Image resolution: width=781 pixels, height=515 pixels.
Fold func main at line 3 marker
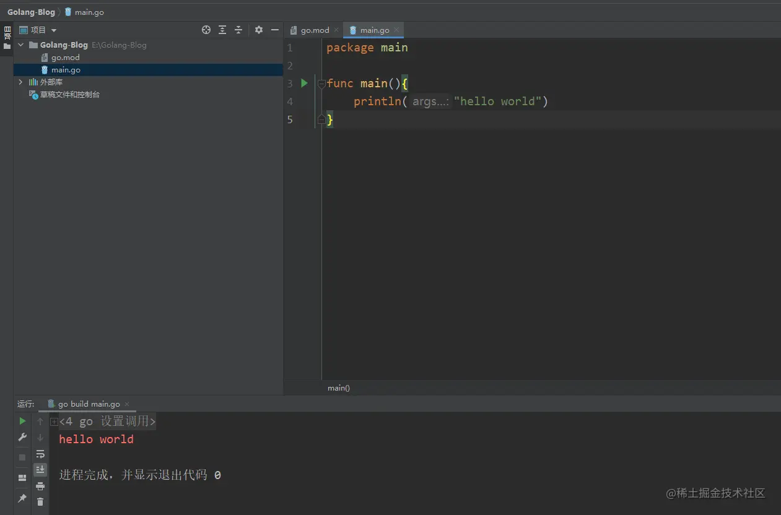321,84
